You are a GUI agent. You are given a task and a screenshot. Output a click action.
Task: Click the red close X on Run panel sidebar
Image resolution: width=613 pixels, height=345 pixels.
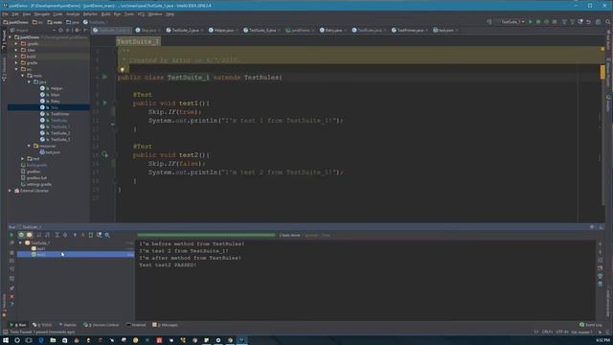11,296
